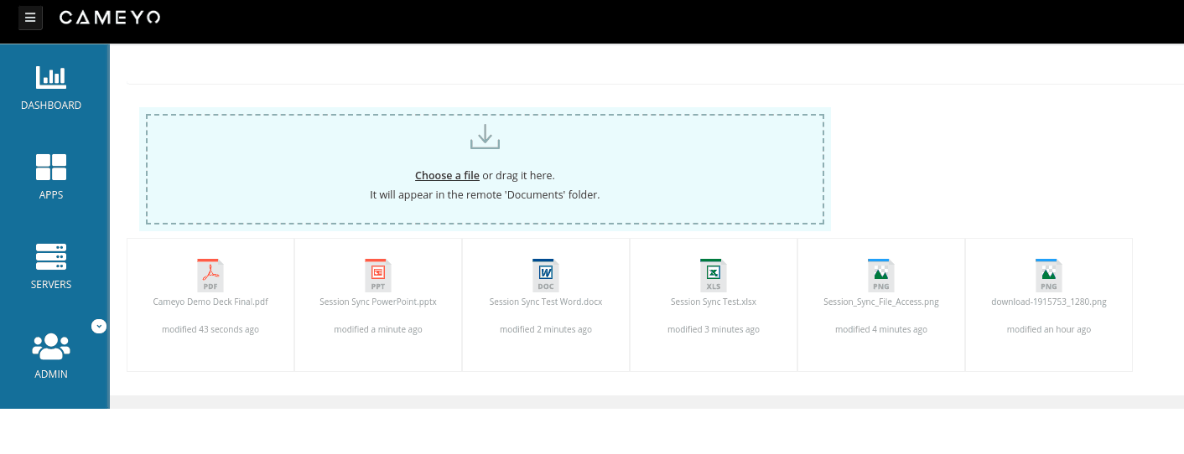This screenshot has width=1184, height=454.
Task: Click 'modified 3 minutes ago' text
Action: pyautogui.click(x=714, y=330)
